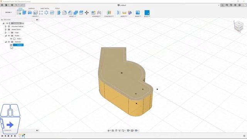The image size is (247, 139).
Task: Click the Pan hand icon
Action: pyautogui.click(x=116, y=131)
